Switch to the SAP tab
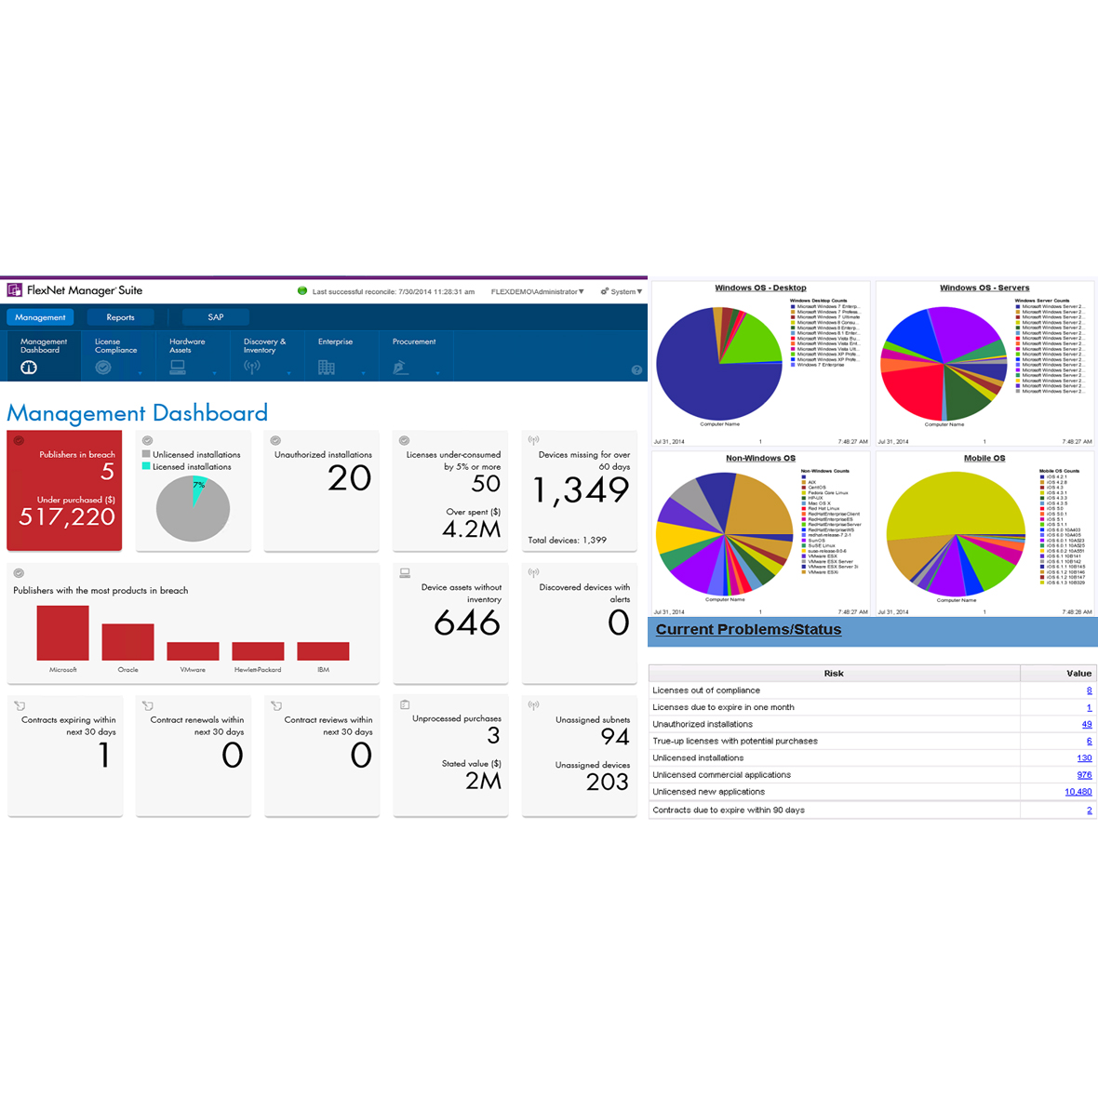This screenshot has height=1098, width=1098. [216, 317]
